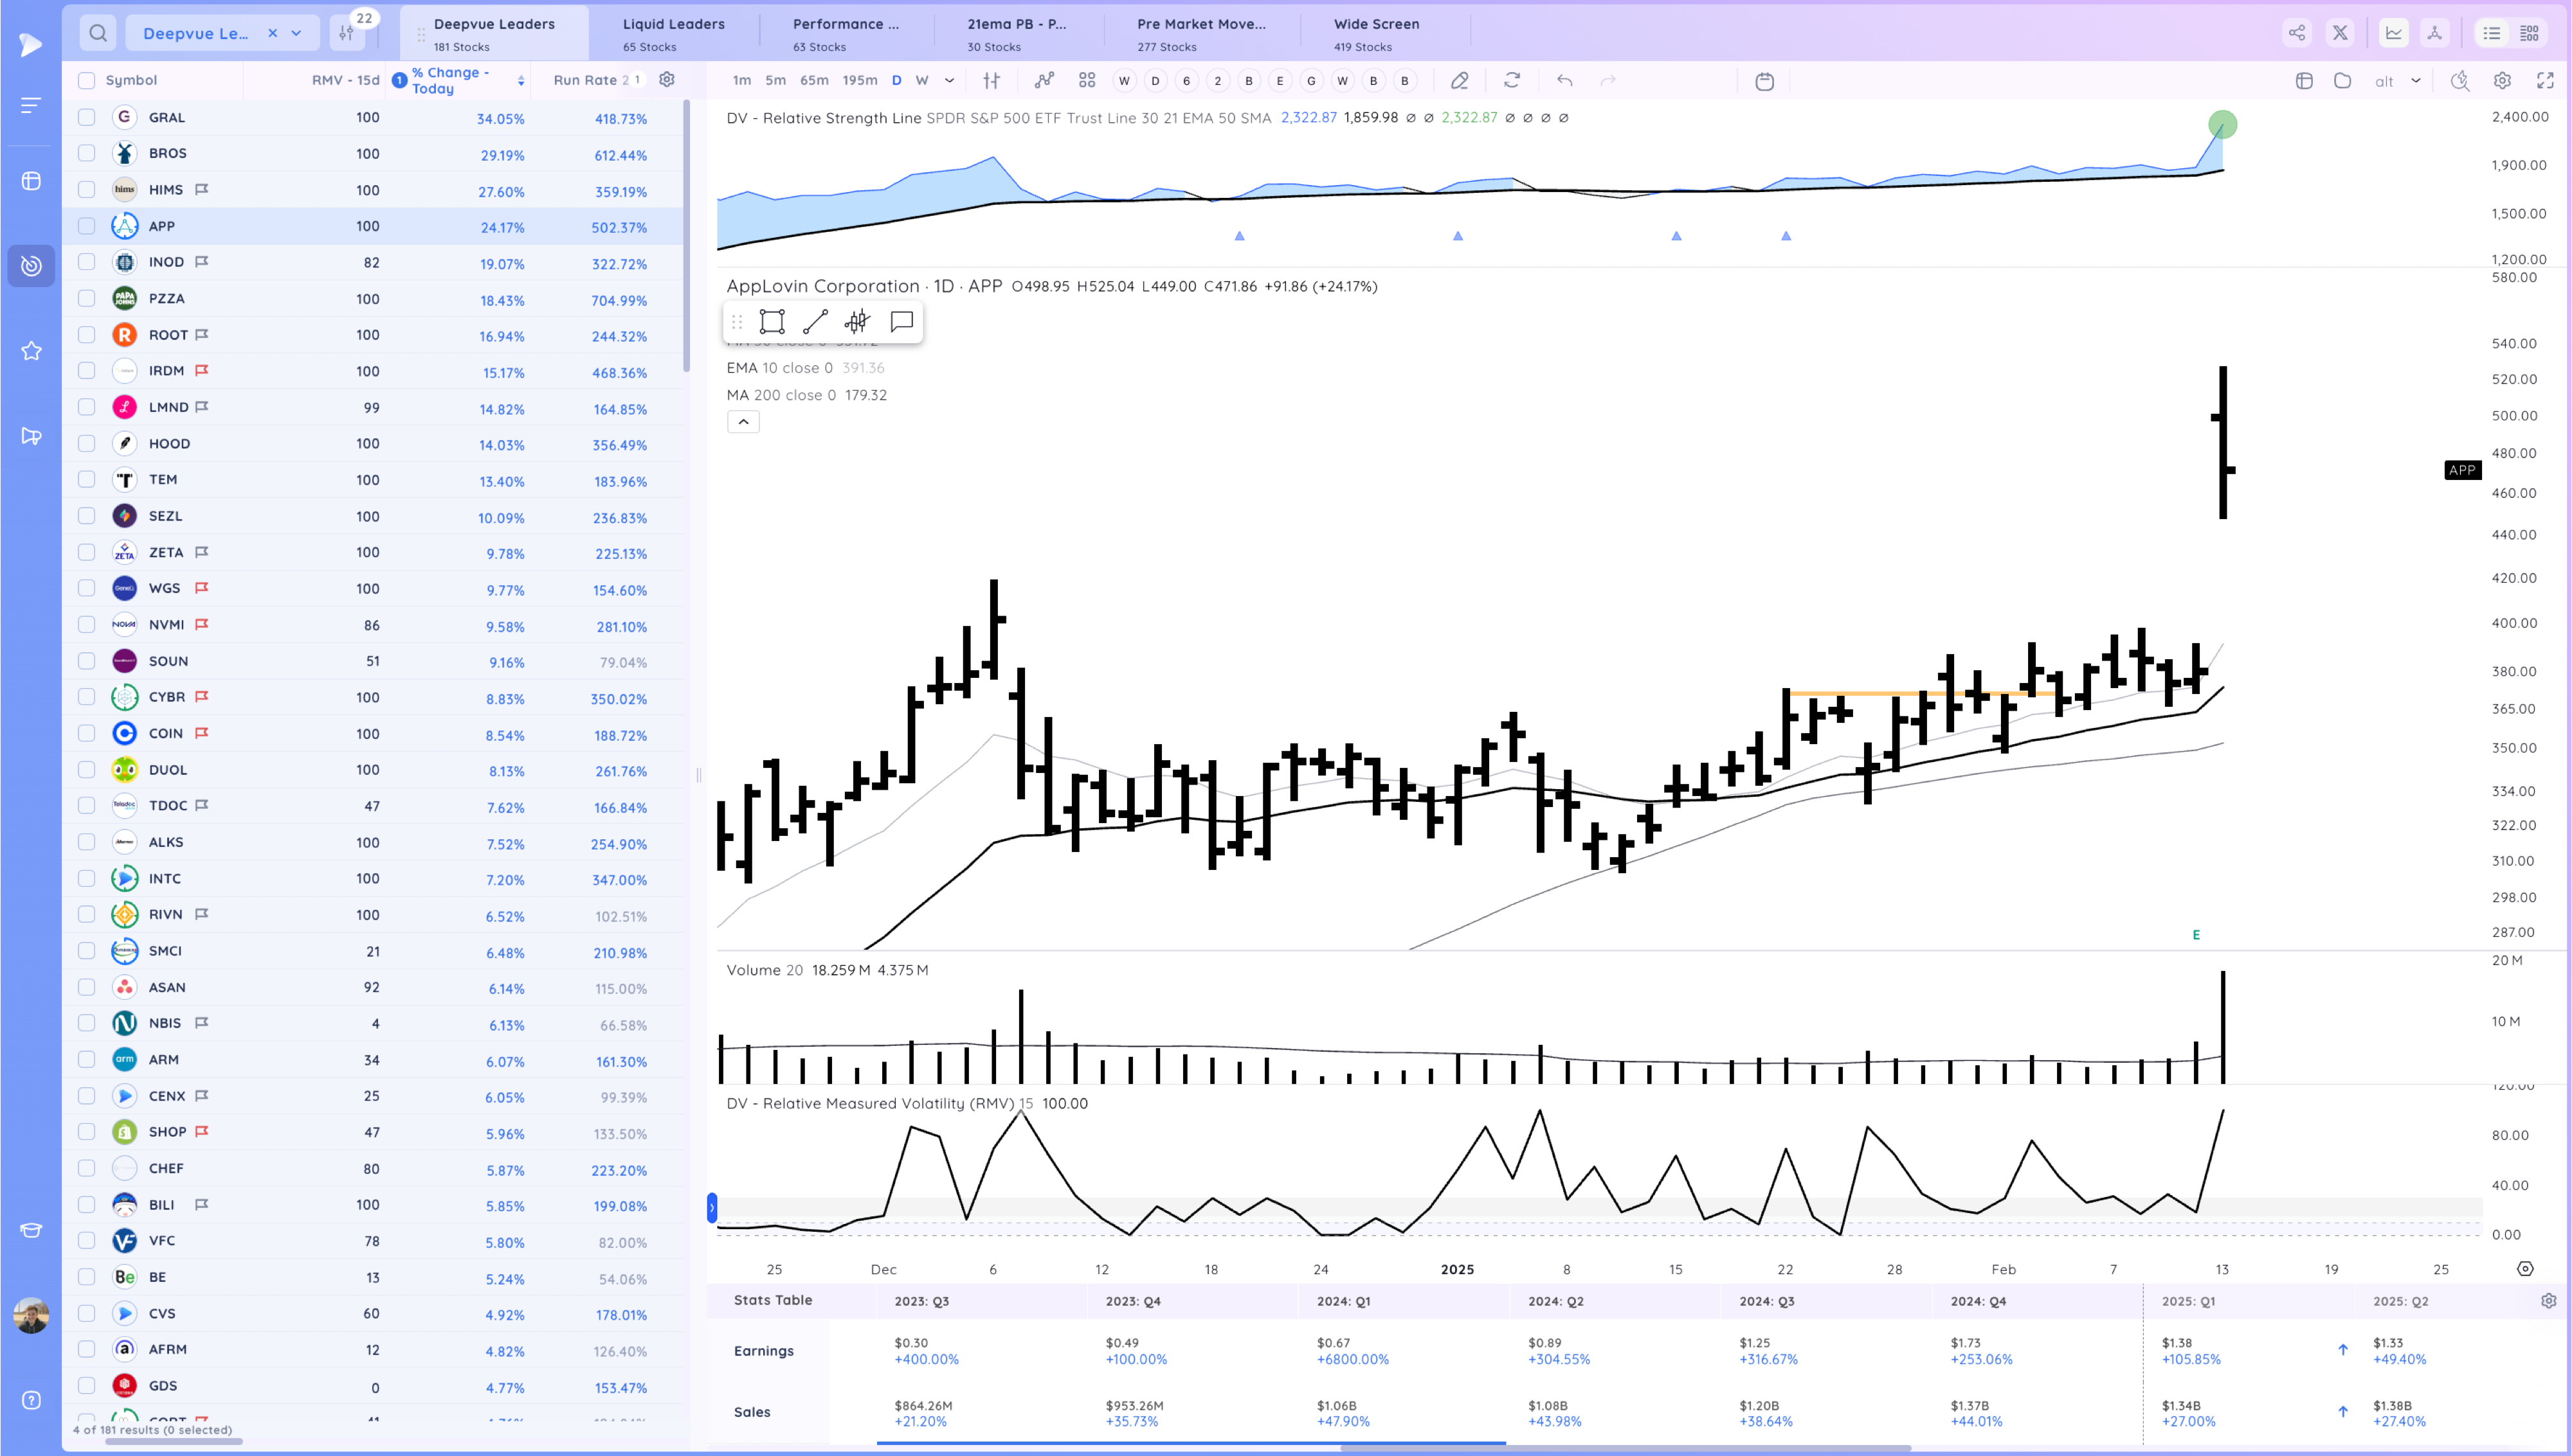Open Pre Market Movers tab
2572x1456 pixels.
1200,33
